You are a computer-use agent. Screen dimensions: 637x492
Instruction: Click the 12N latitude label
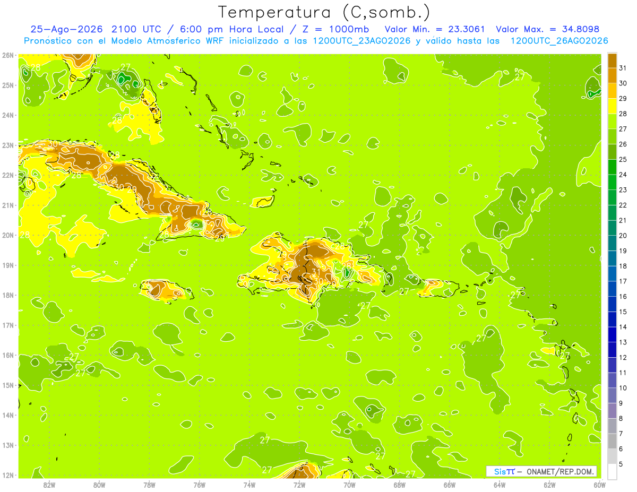[x=7, y=475]
